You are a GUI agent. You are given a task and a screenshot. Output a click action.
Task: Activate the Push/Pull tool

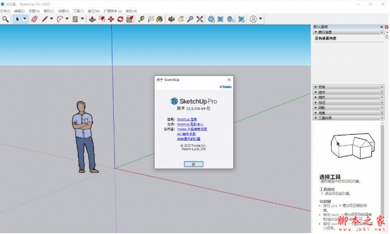click(92, 19)
